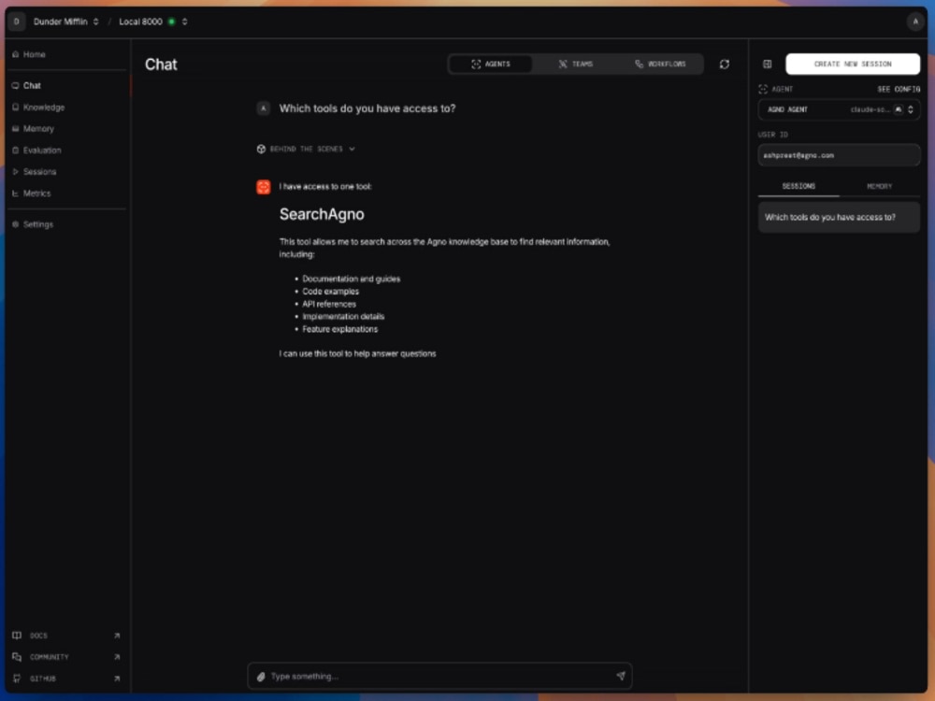View Metrics page

tap(36, 193)
